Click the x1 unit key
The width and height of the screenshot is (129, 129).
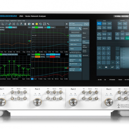pos(113,63)
